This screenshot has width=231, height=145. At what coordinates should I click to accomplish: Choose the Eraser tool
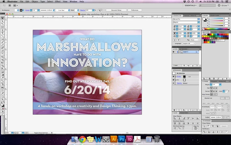pyautogui.click(x=2, y=51)
